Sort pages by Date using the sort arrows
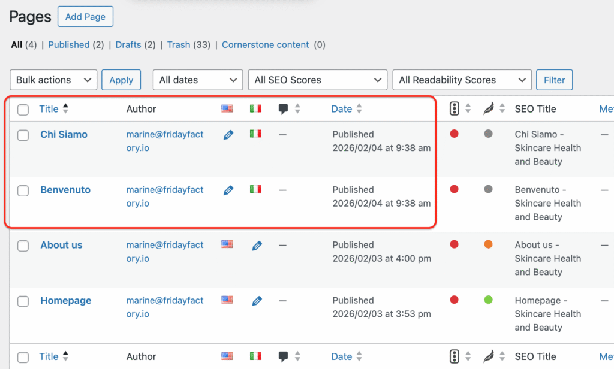This screenshot has height=369, width=614. point(359,108)
